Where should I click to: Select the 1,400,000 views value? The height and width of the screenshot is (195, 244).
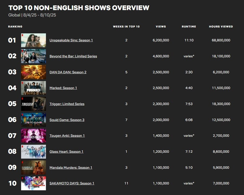pos(161,136)
